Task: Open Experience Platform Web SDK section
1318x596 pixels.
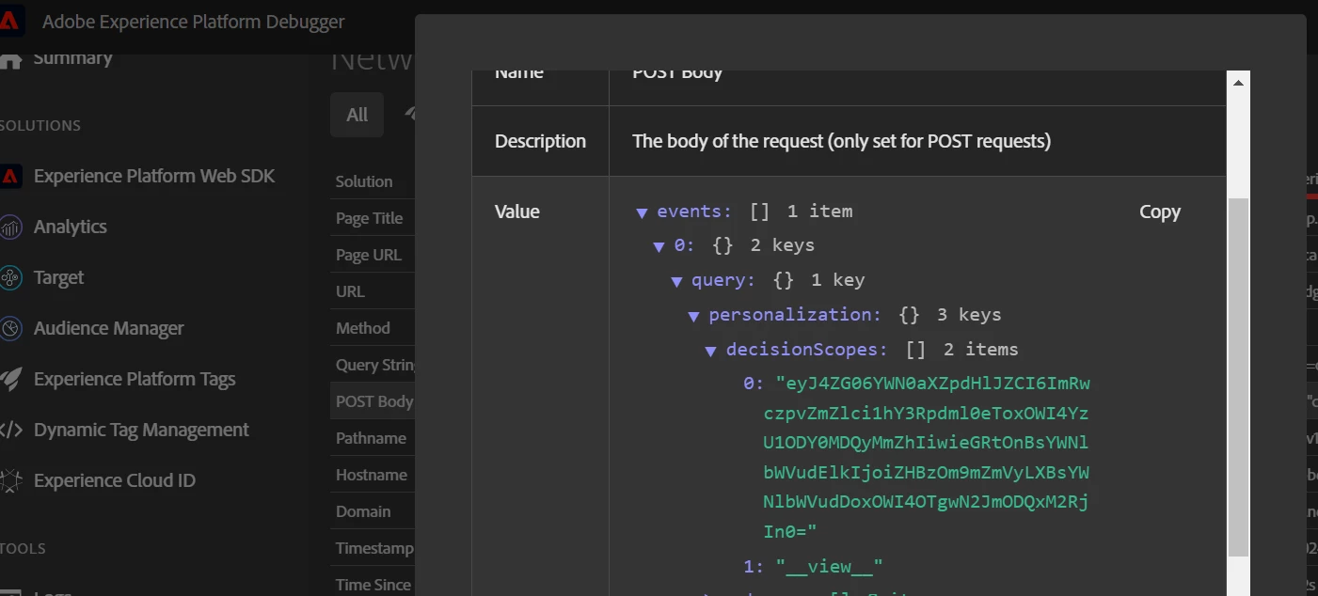Action: (x=154, y=176)
